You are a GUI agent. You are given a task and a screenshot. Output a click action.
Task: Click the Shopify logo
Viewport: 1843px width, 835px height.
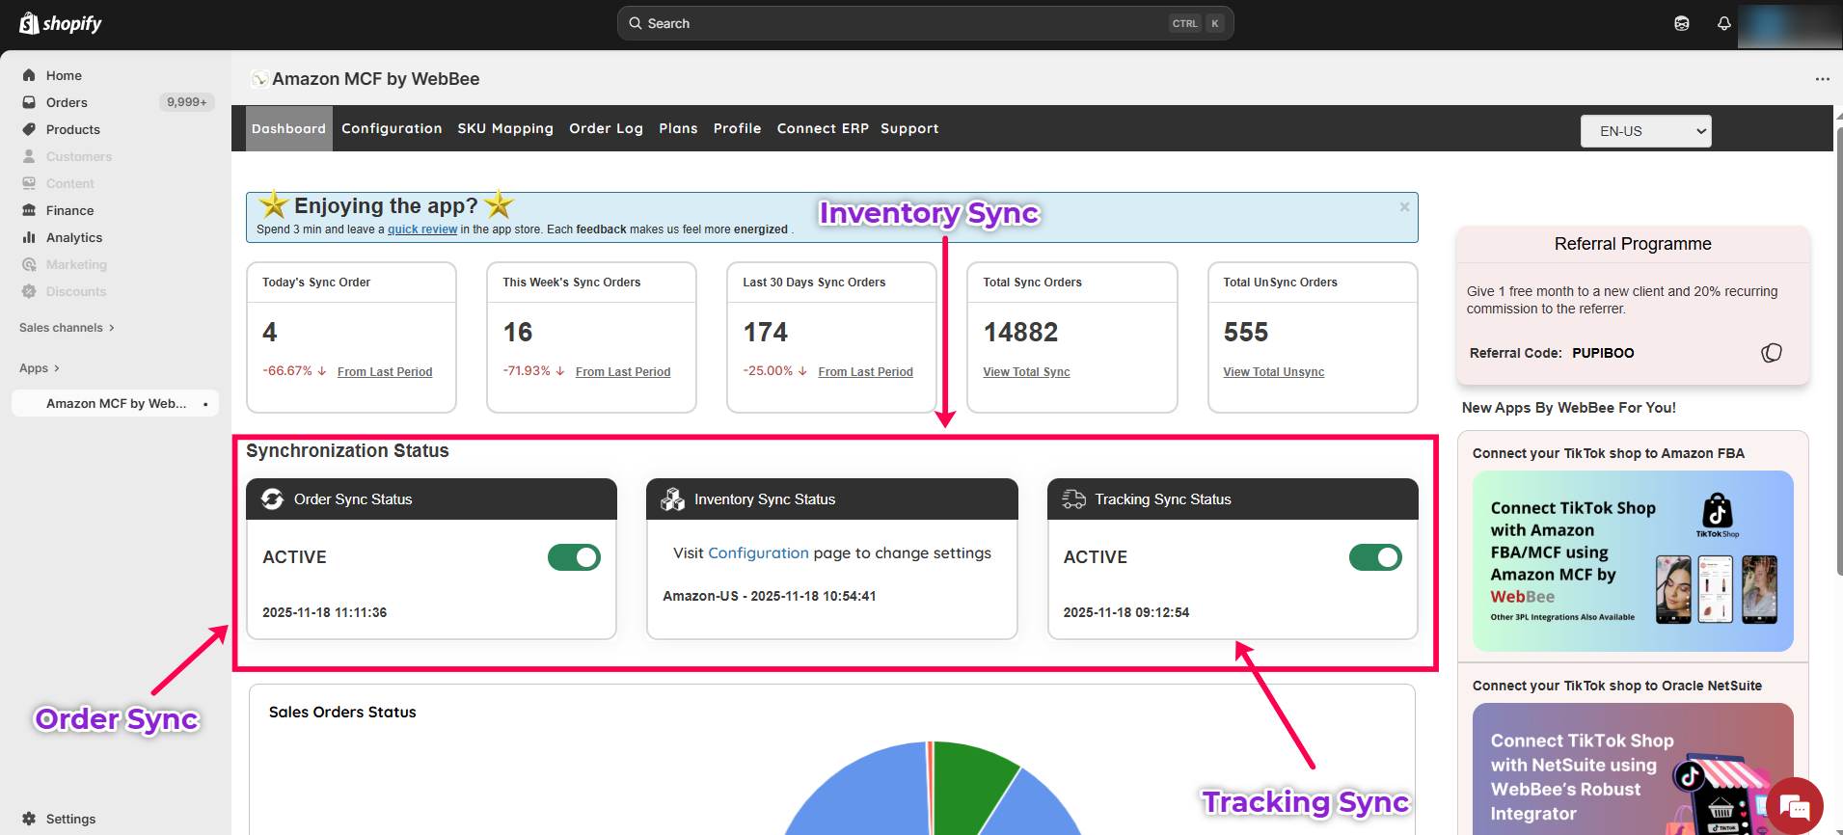(60, 23)
